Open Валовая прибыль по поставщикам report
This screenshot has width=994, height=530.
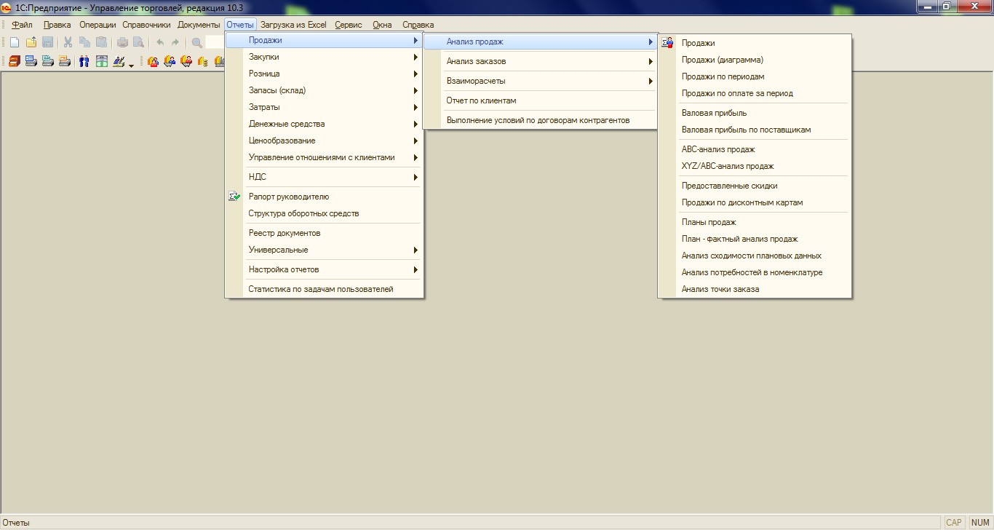755,130
